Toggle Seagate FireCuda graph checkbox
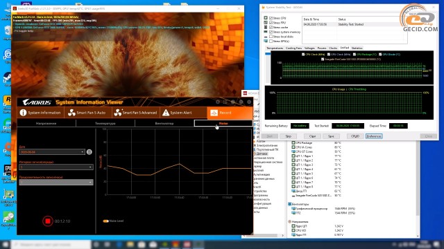Screen dimensions: 444x249 323,59
